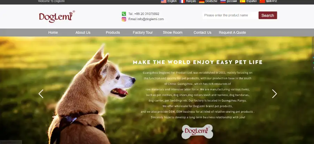Viewport: 314px width, 144px height.
Task: Visit the Factory Tour page
Action: [143, 33]
